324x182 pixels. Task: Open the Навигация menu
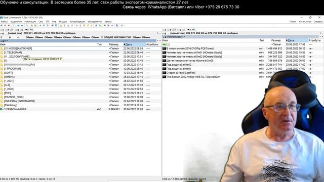(30, 21)
